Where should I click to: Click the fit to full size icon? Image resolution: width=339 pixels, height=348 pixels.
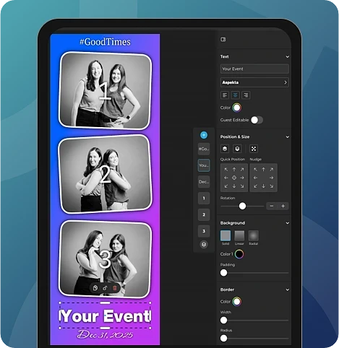[x=254, y=149]
